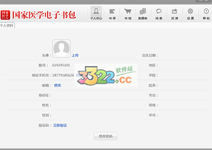Click the 院系 label
The width and height of the screenshot is (212, 150).
(153, 85)
